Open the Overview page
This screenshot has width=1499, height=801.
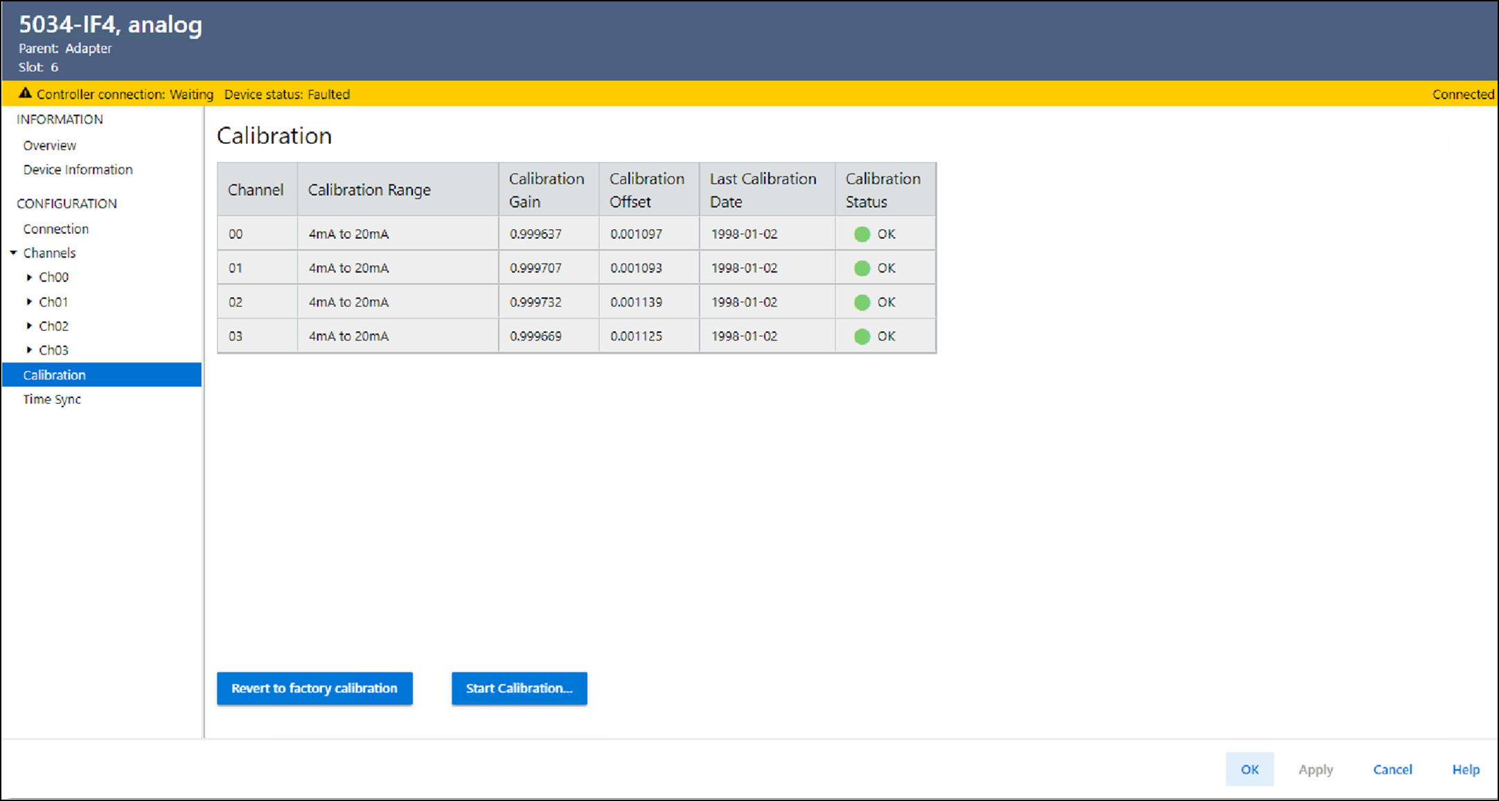[49, 145]
